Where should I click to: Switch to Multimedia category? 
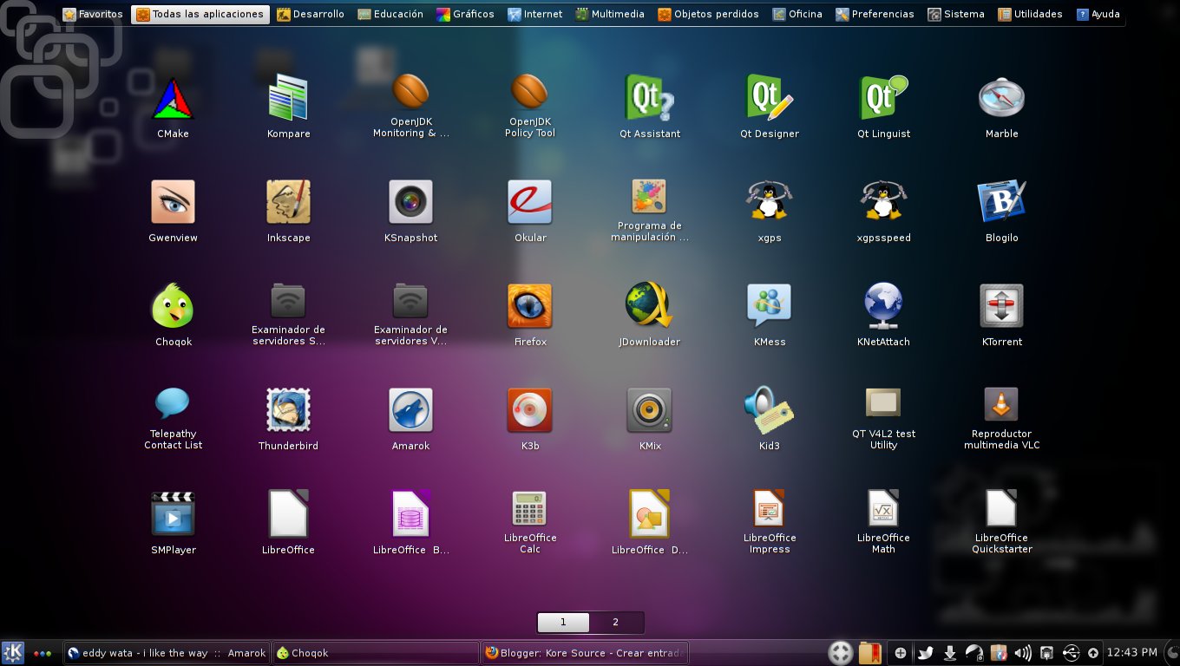[x=611, y=14]
